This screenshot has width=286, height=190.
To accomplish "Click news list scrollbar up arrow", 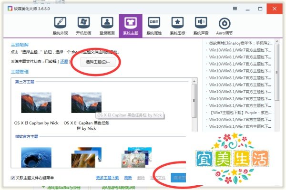I will pos(277,41).
